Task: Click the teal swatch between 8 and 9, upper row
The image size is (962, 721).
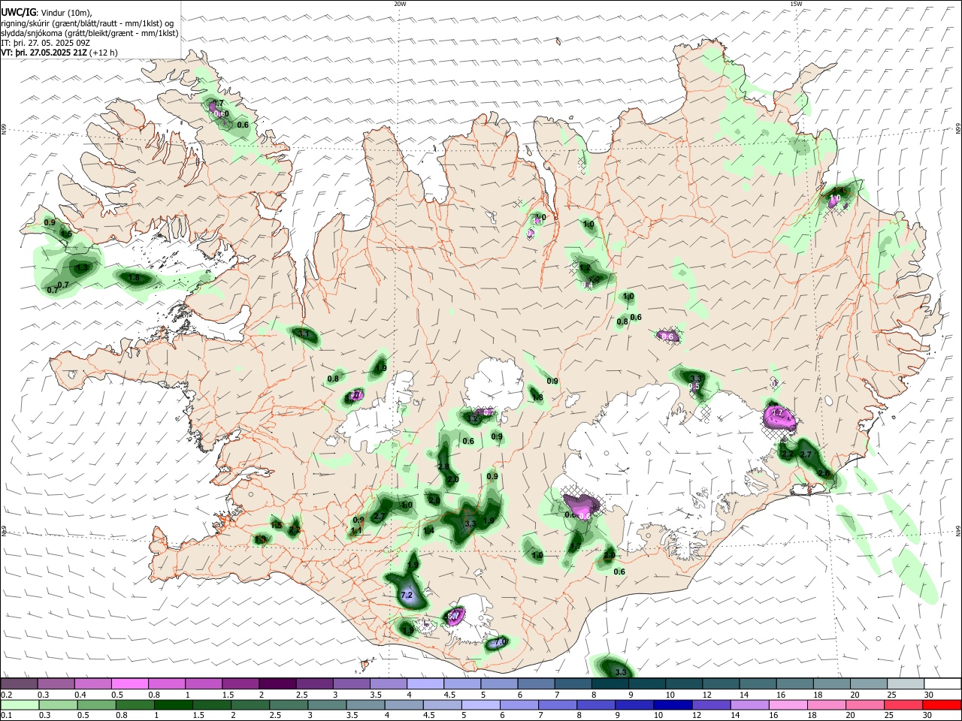Action: 610,684
